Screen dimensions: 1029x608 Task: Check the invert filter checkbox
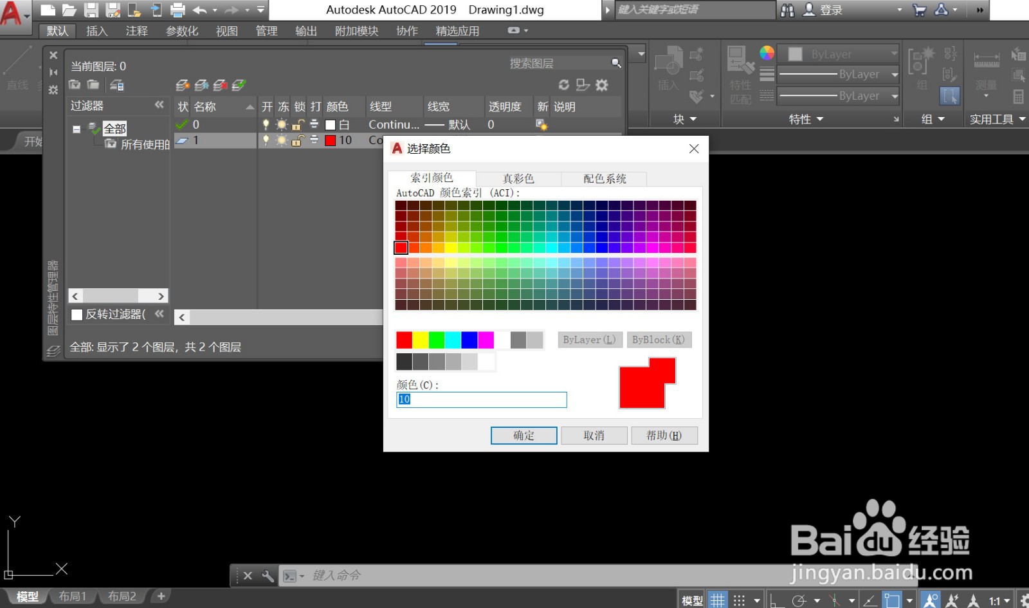pyautogui.click(x=77, y=315)
